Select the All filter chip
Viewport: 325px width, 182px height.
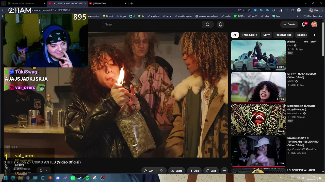click(235, 35)
